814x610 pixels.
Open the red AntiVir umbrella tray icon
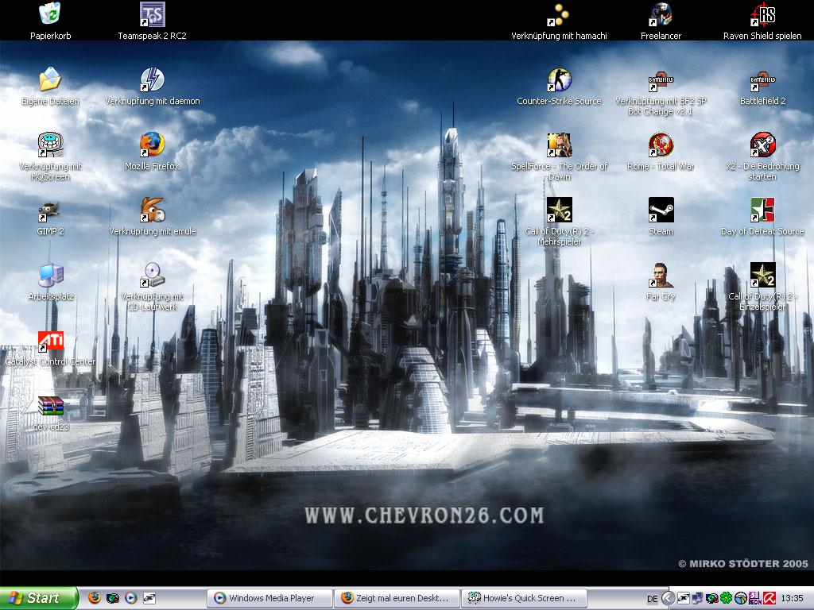click(x=769, y=599)
